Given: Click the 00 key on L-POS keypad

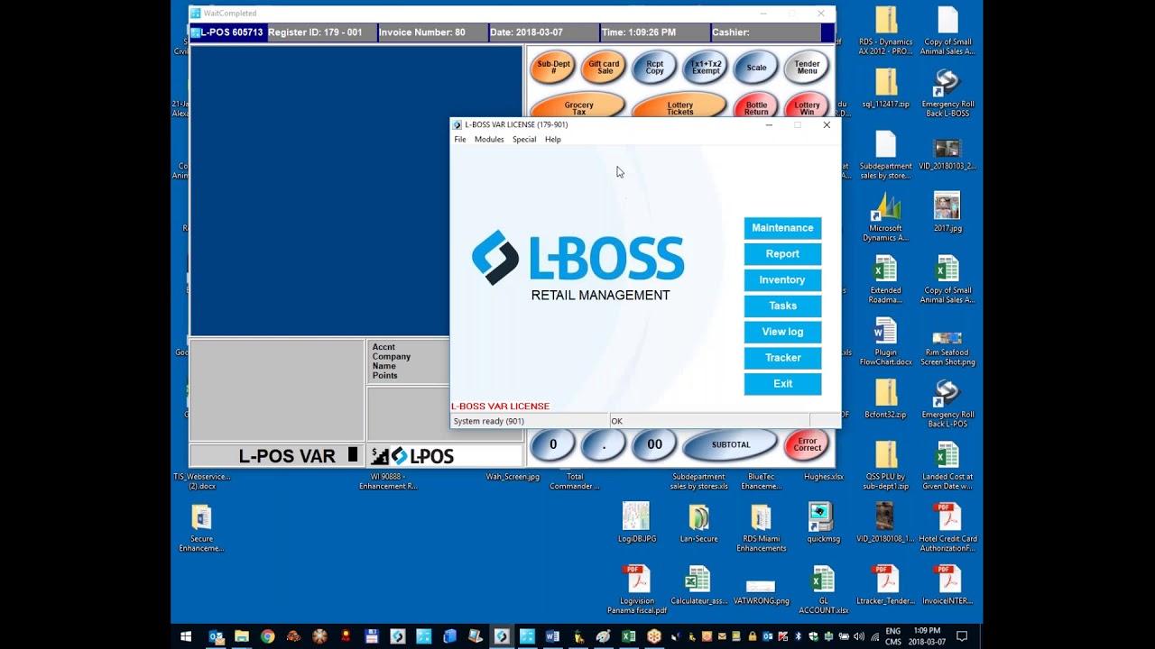Looking at the screenshot, I should pos(655,444).
